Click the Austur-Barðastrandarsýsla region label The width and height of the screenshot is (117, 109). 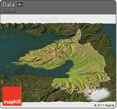60,27
